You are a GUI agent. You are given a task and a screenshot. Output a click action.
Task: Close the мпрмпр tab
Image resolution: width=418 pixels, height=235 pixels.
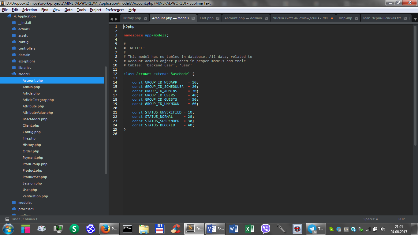point(356,18)
